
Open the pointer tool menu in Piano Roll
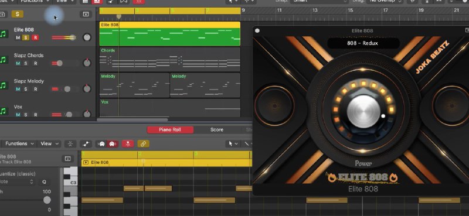(233, 144)
